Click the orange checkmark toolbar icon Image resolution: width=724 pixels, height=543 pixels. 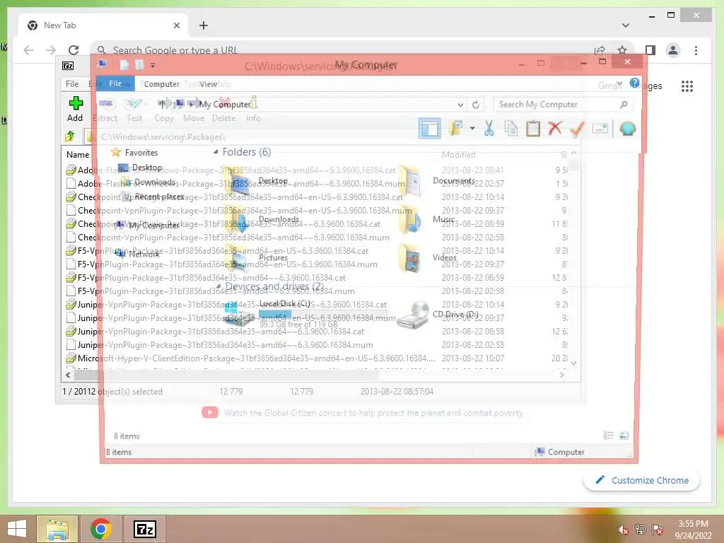click(577, 129)
